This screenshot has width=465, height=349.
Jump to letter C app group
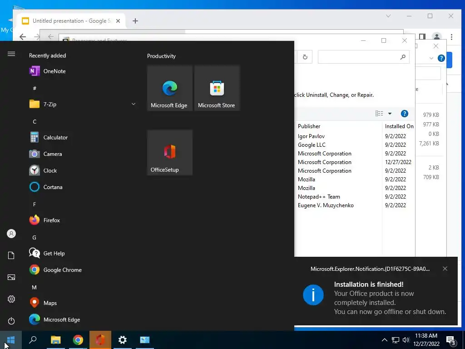pyautogui.click(x=35, y=122)
